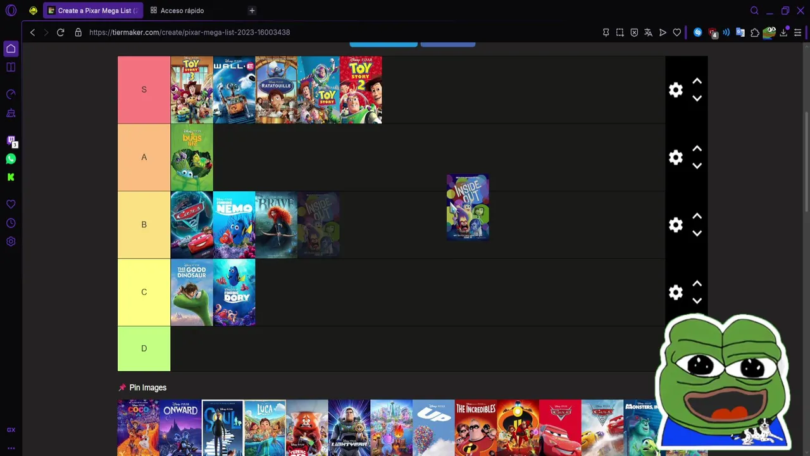810x456 pixels.
Task: Move the A tier row up
Action: point(697,149)
